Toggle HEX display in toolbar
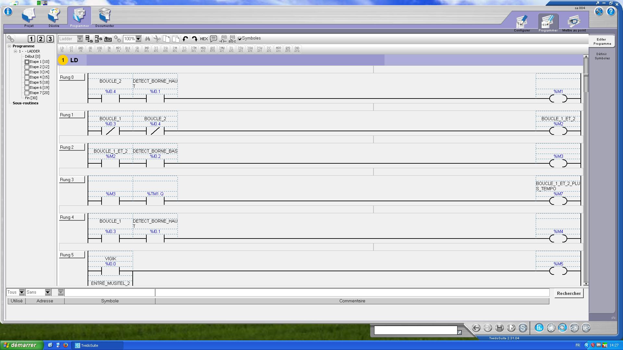 coord(204,39)
